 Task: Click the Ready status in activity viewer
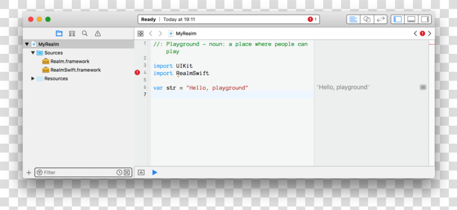(149, 20)
